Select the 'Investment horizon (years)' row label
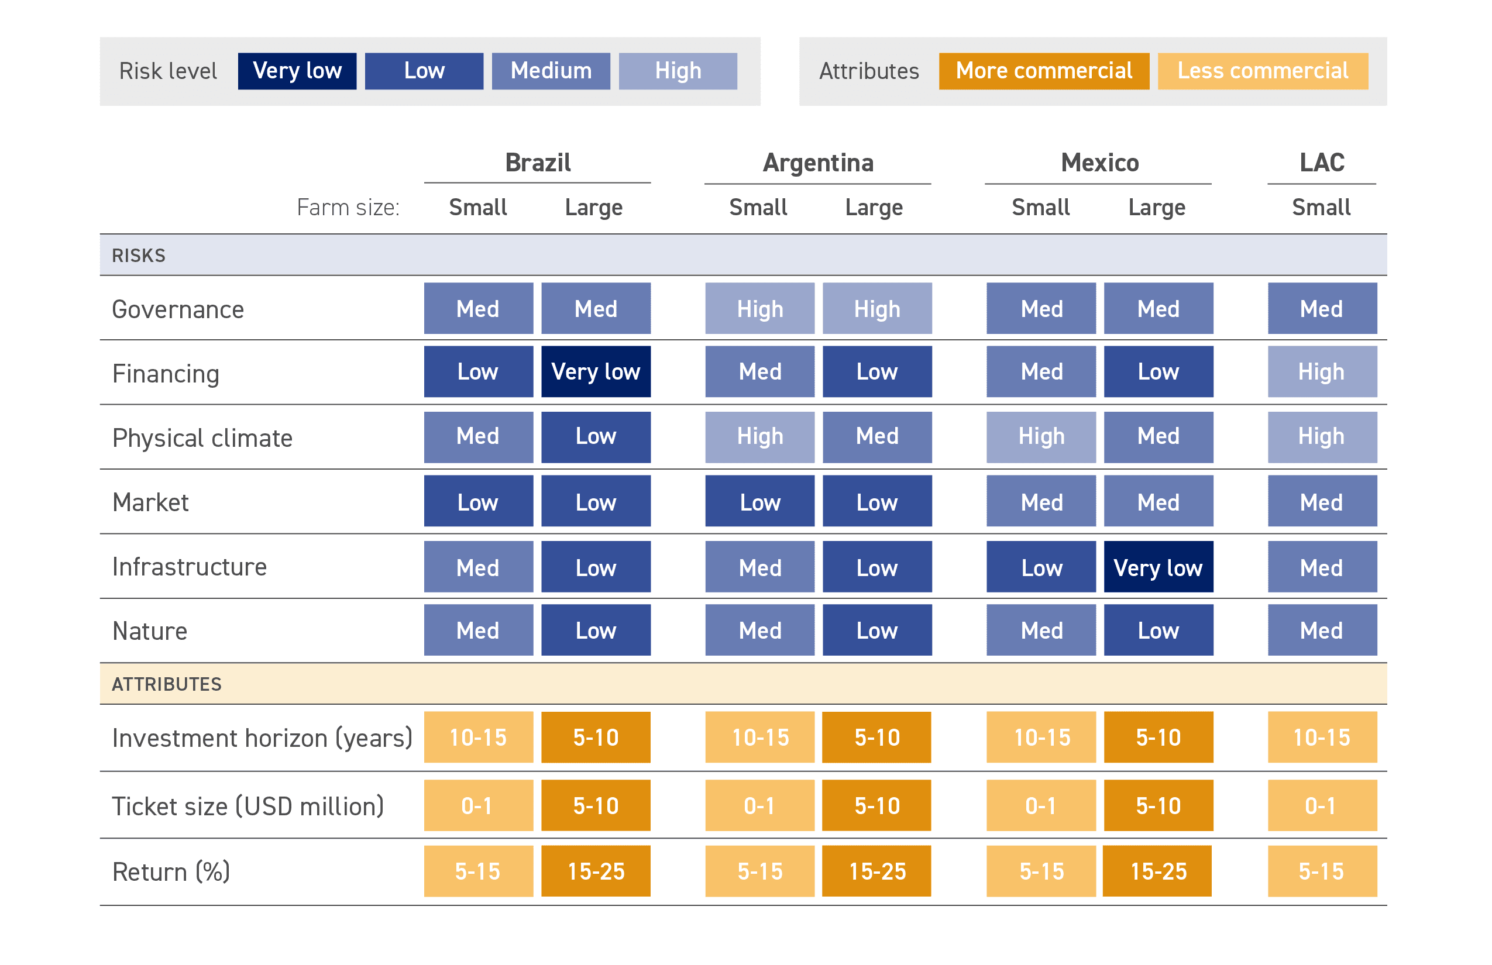Screen dimensions: 1492x965 point(262,737)
